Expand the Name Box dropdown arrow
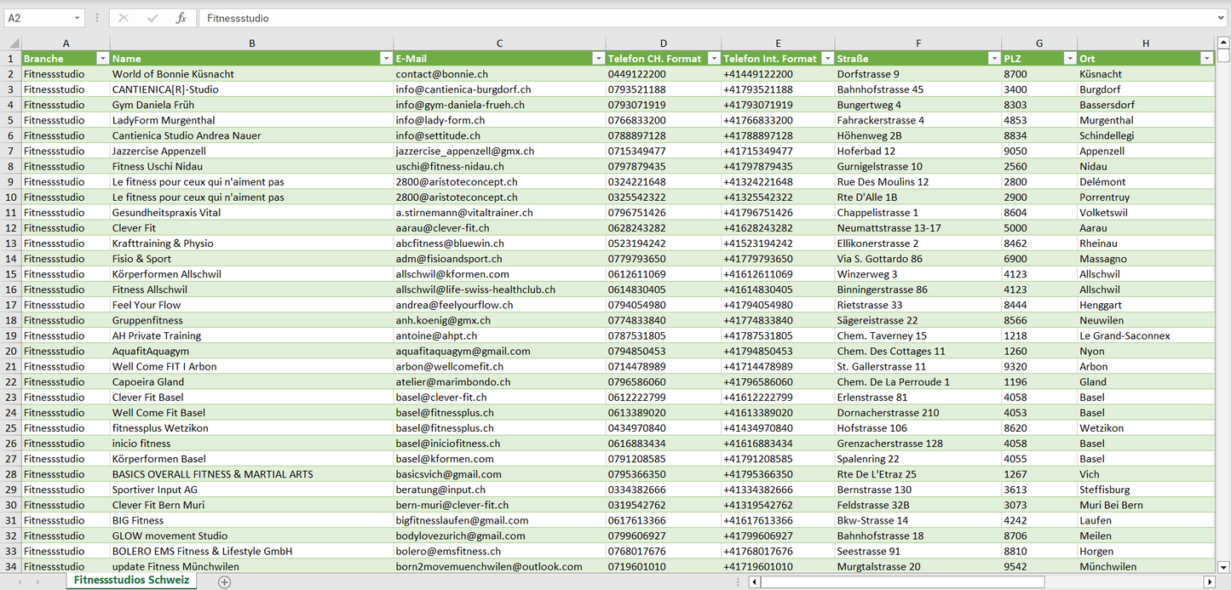Viewport: 1231px width, 590px height. (x=77, y=18)
